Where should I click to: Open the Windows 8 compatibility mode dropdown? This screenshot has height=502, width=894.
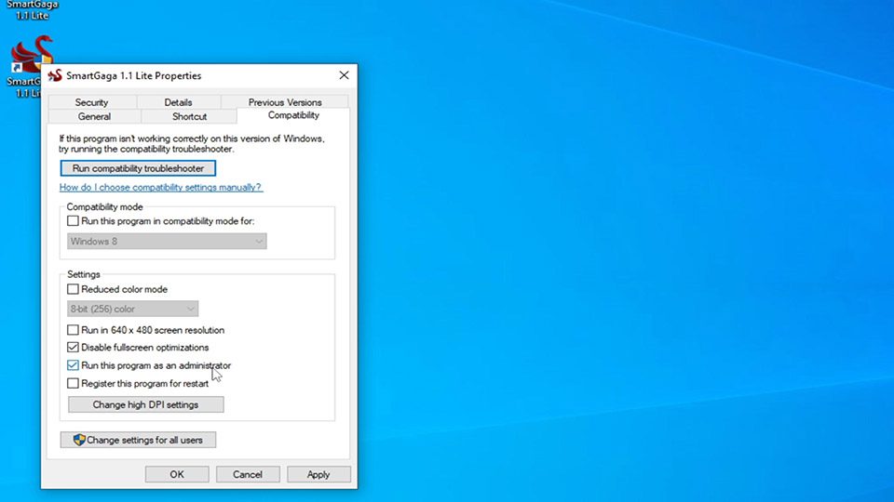[167, 242]
